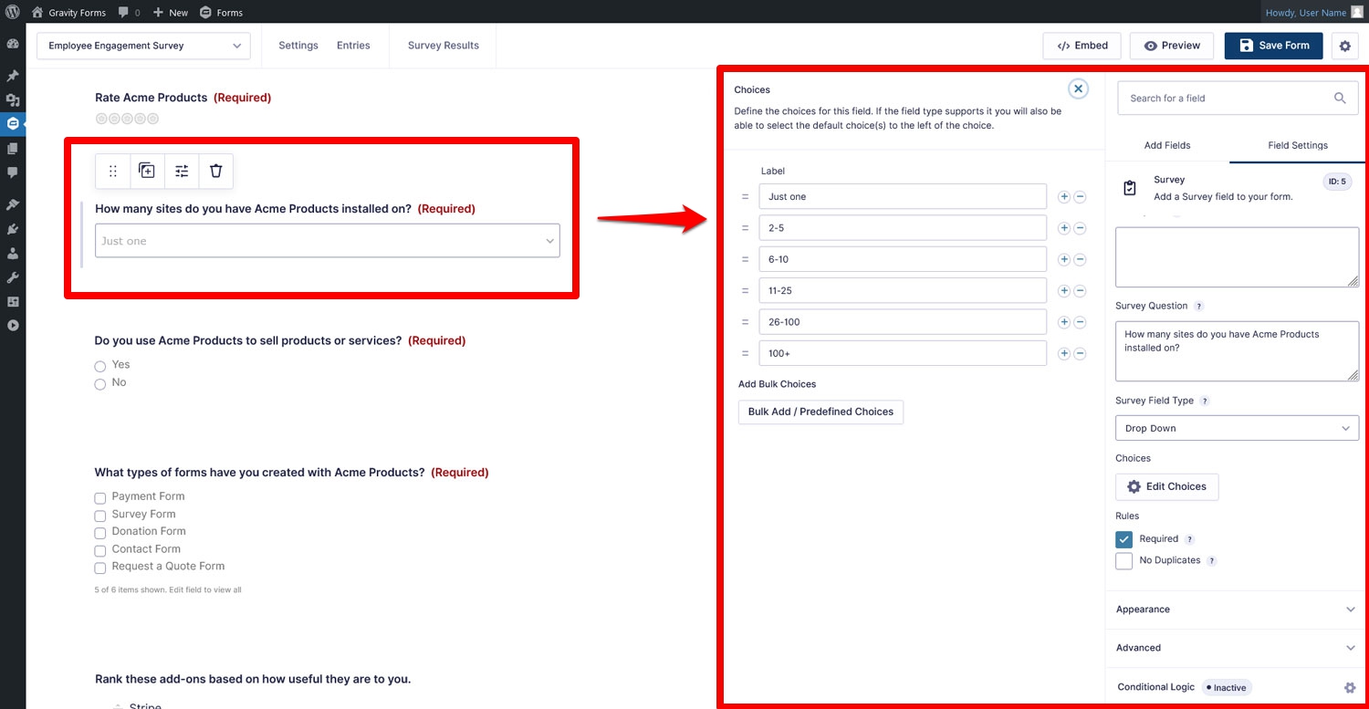Select the Yes radio option
Image resolution: width=1369 pixels, height=709 pixels.
(x=100, y=366)
